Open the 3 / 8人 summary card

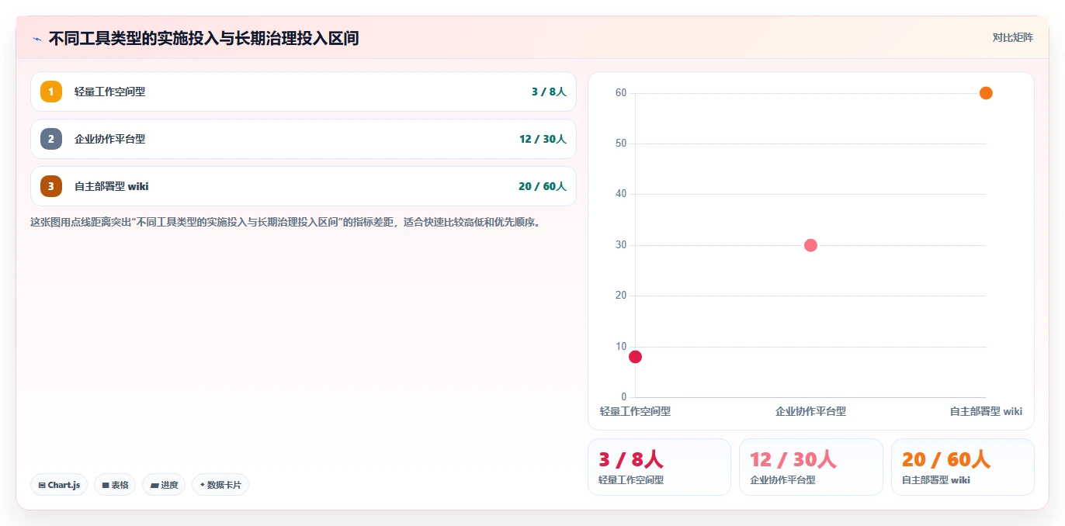[x=659, y=467]
